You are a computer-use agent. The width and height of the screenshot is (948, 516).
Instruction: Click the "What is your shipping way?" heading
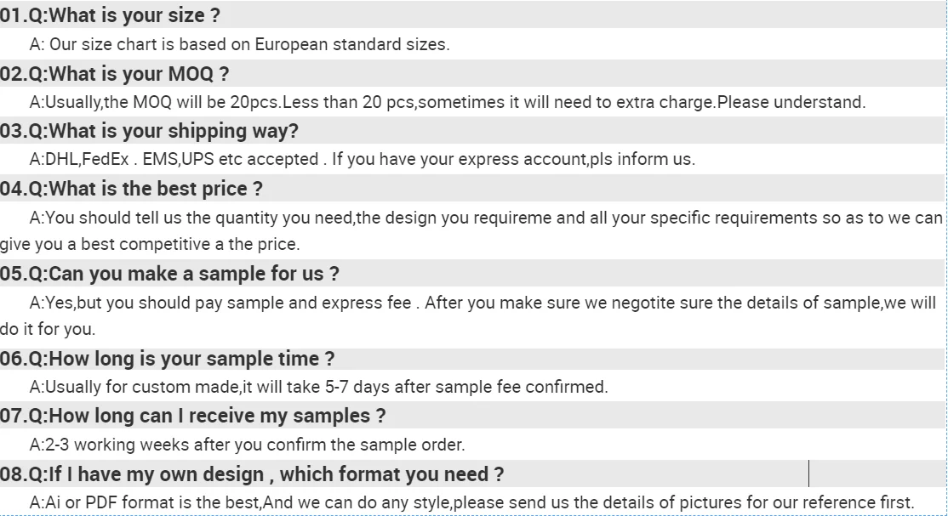click(x=149, y=131)
